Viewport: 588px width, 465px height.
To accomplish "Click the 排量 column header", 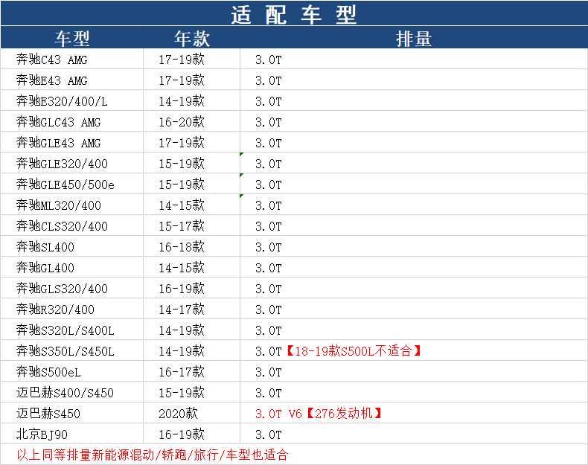I will (x=414, y=39).
